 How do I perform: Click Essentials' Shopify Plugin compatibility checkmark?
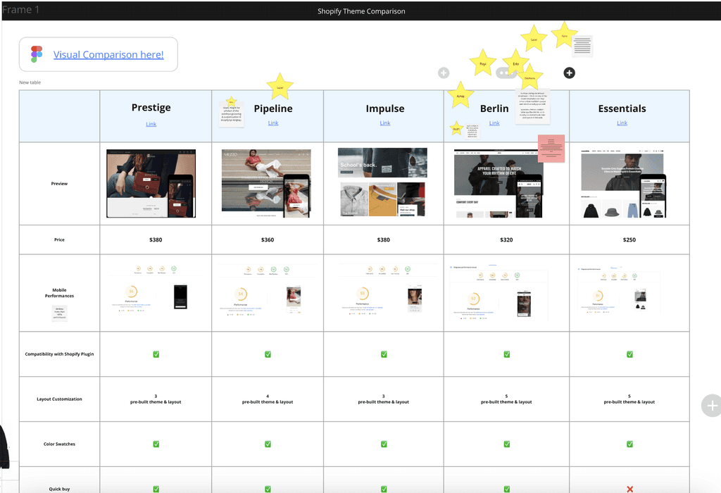point(629,354)
